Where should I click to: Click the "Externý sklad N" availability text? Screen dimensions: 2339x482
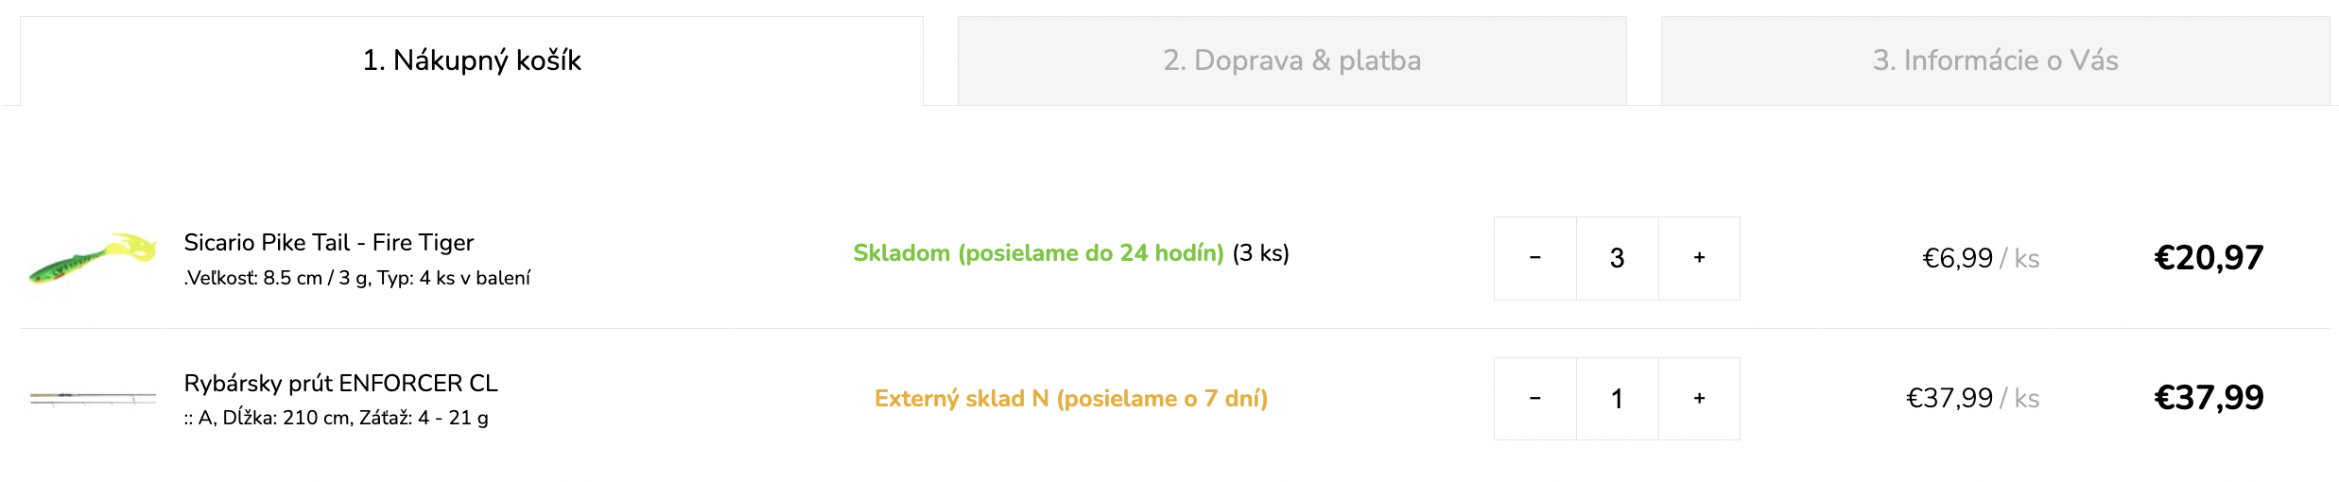1070,399
